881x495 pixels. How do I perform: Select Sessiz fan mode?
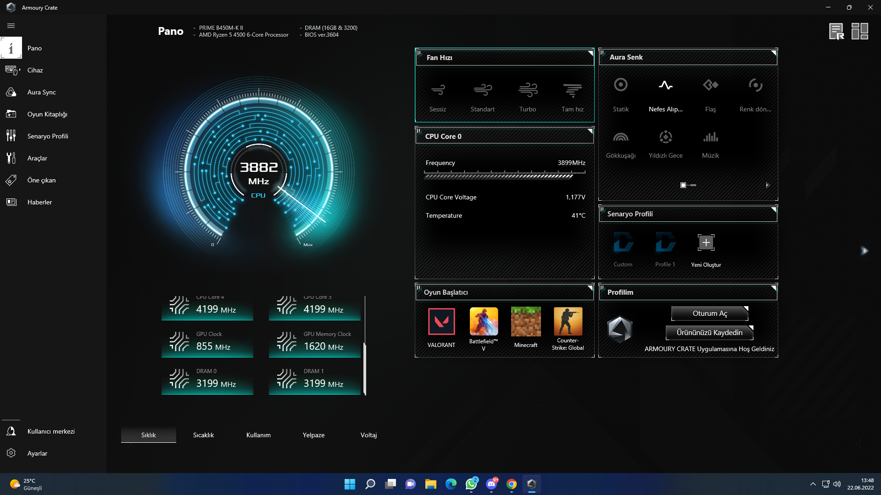[438, 97]
